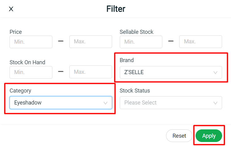231x146 pixels.
Task: Select the Stock On Hand Max. field
Action: 91,72
